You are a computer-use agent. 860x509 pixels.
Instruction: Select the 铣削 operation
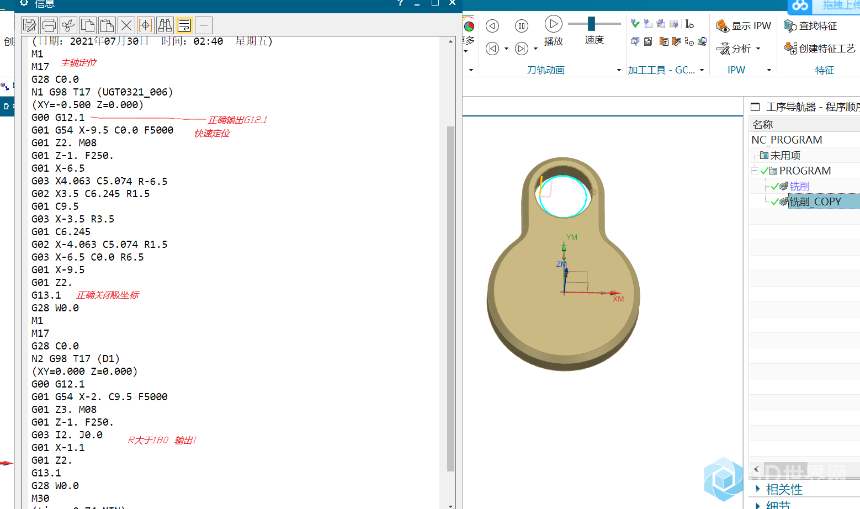point(799,187)
